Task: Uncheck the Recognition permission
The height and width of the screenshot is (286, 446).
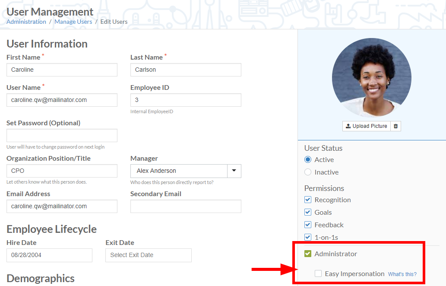Action: (308, 200)
